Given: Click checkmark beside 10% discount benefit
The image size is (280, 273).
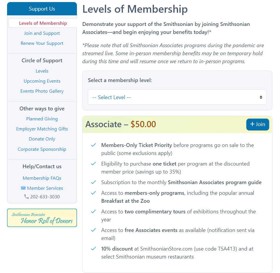Looking at the screenshot, I should [93, 249].
